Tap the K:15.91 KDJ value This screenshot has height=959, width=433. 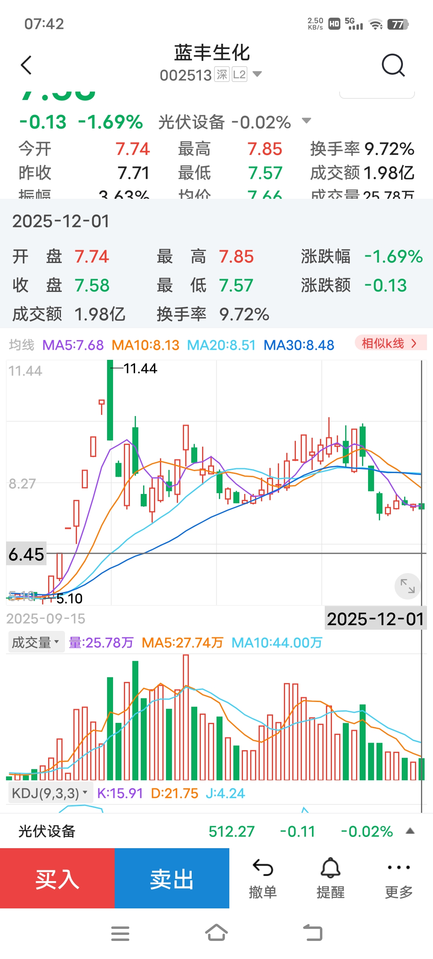120,793
